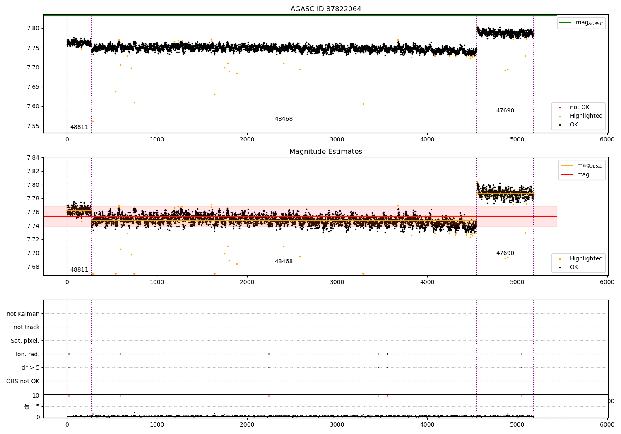Click the 2000 x-axis tick under Magnitude Estimates plot
The image size is (621, 434).
coord(247,282)
